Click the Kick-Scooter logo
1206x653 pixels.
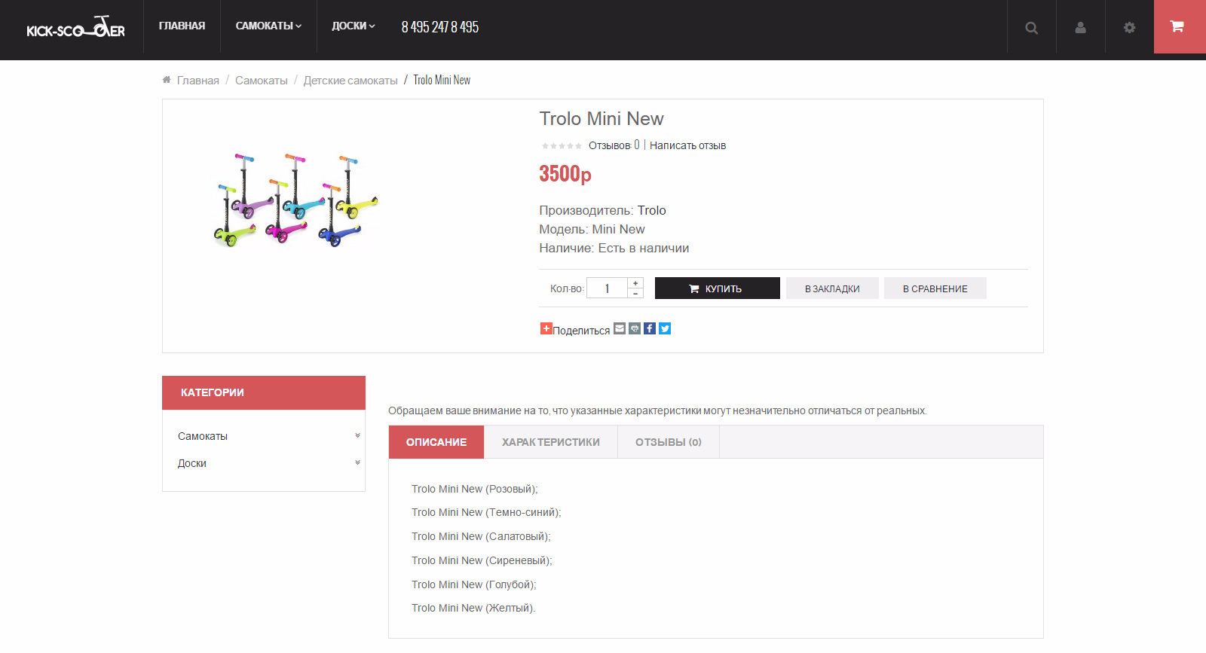point(75,27)
